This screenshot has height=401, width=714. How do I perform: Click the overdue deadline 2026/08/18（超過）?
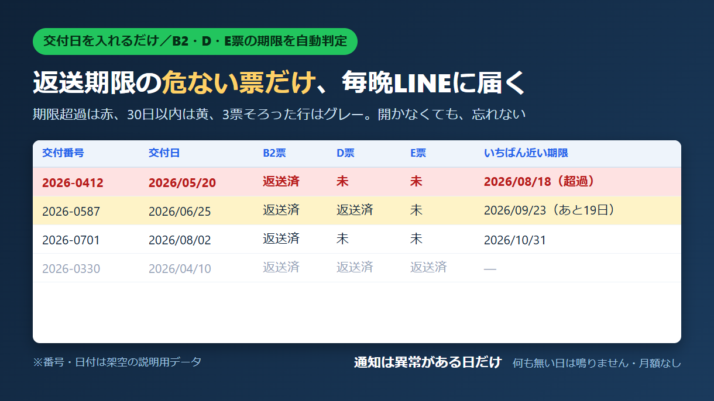542,181
